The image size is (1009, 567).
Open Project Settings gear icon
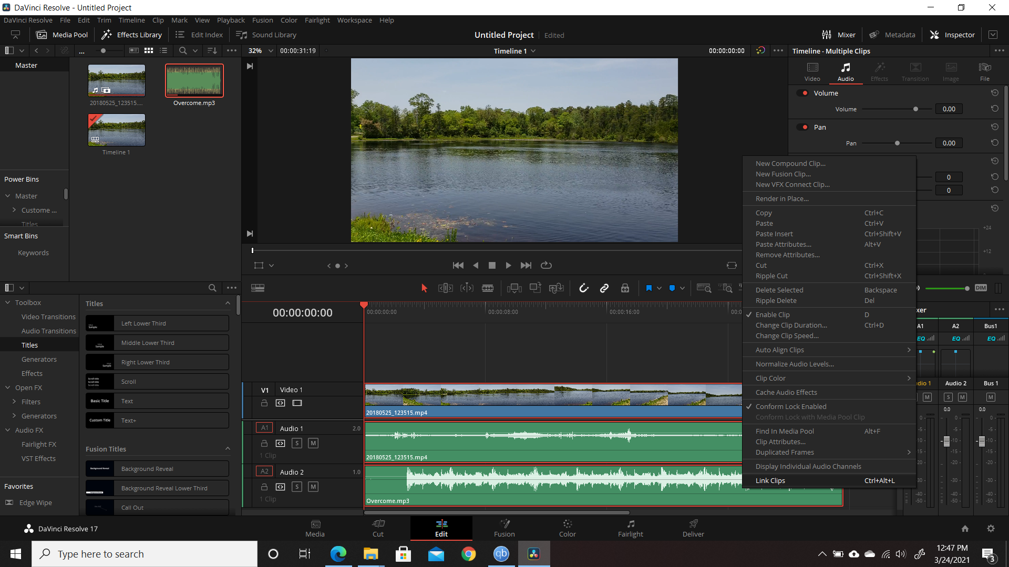pyautogui.click(x=991, y=529)
